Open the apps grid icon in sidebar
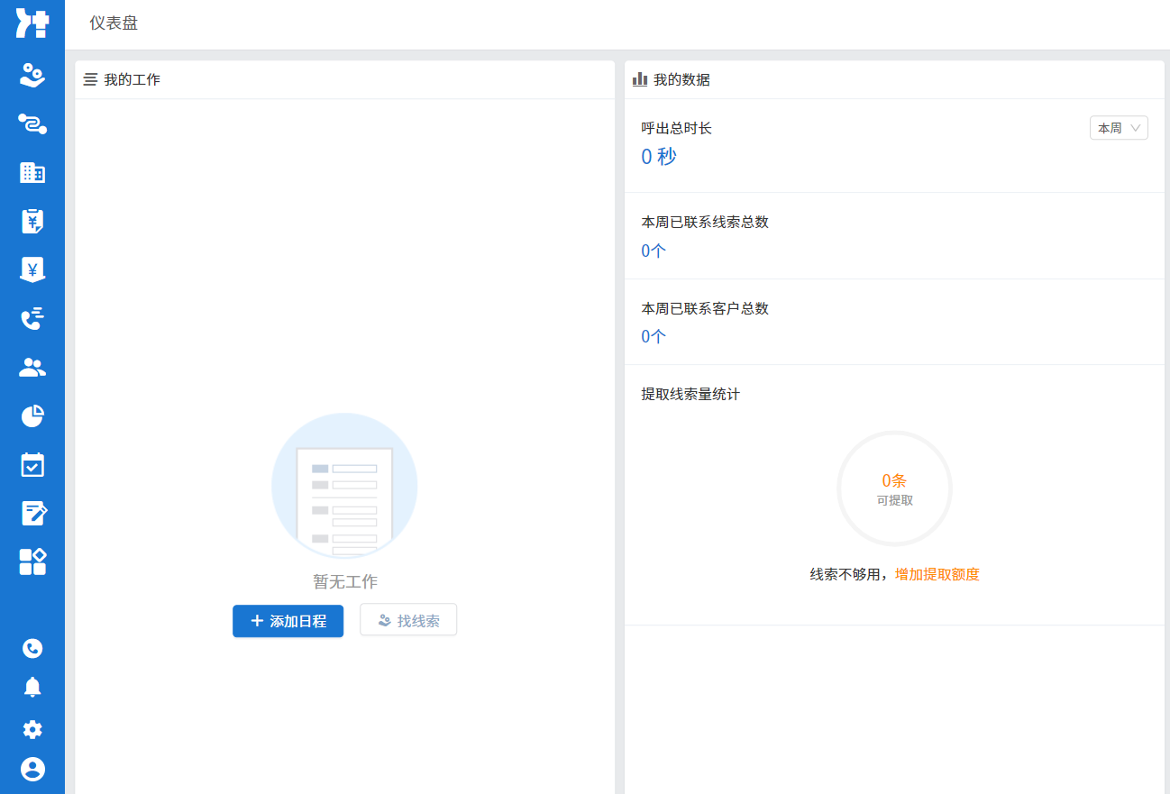The height and width of the screenshot is (794, 1170). [32, 561]
